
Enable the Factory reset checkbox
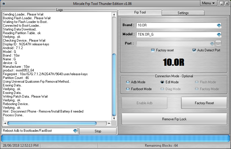point(153,50)
